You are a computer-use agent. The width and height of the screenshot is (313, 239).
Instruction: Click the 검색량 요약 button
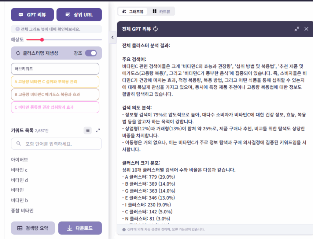pyautogui.click(x=32, y=228)
